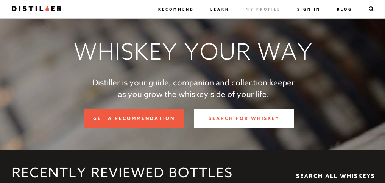
Task: Select the greyed My Profile nav item
Action: coord(263,9)
